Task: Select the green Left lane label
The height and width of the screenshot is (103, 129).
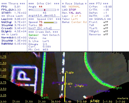Action: [45, 98]
